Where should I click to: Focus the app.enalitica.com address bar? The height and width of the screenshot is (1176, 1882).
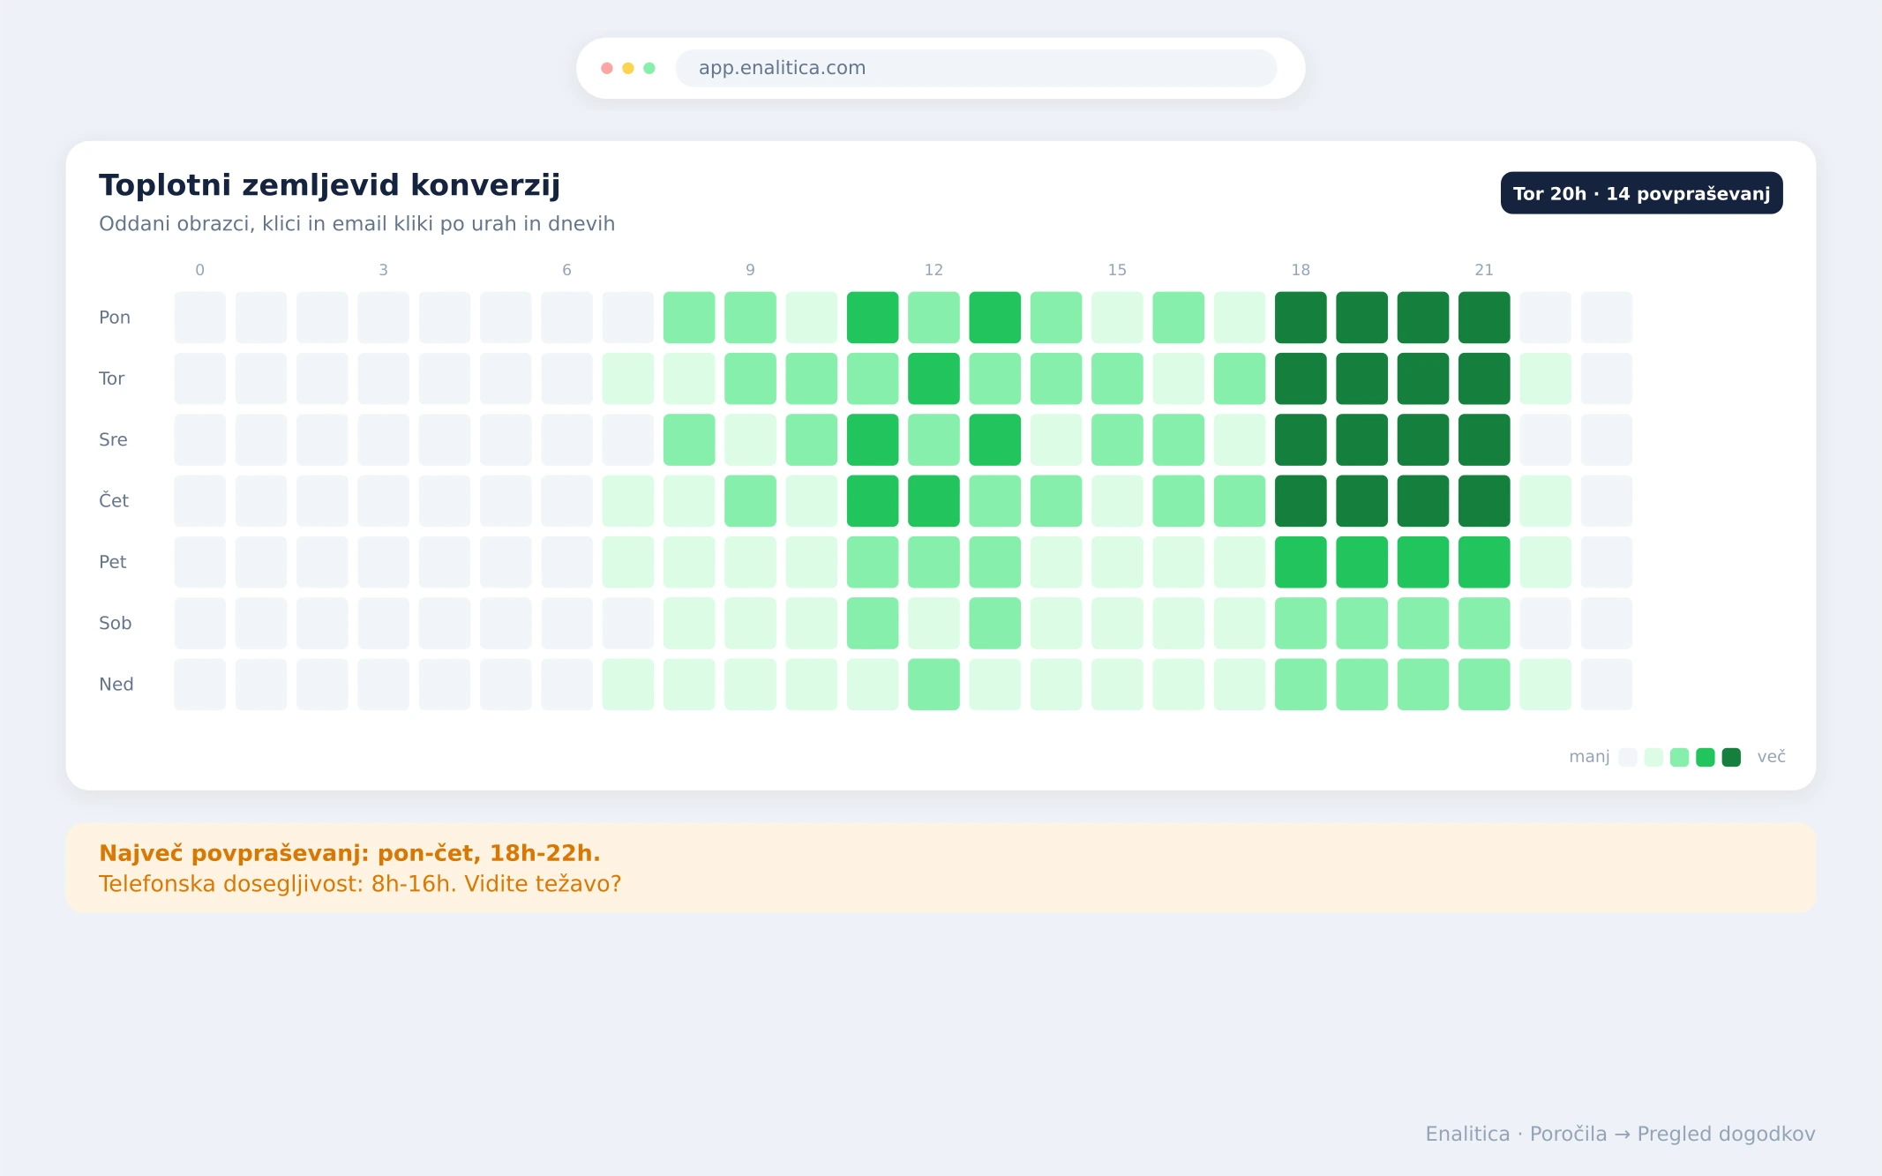click(x=976, y=68)
